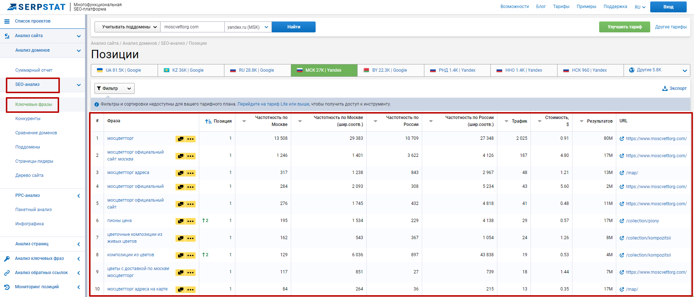Switch to RU 28.8K Google tab
Screen dimensions: 694x297
(x=258, y=70)
